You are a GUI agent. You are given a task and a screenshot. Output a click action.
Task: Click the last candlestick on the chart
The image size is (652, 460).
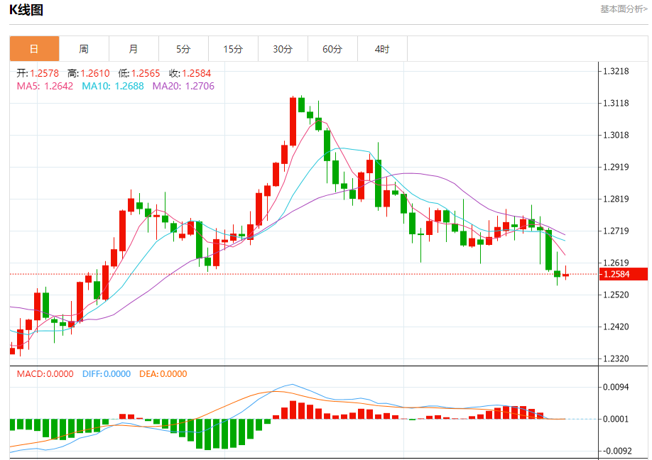(x=565, y=273)
